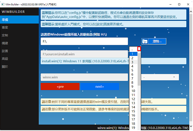The width and height of the screenshot is (193, 131).
Task: Pick index 12 from the list
Action: [x=133, y=99]
